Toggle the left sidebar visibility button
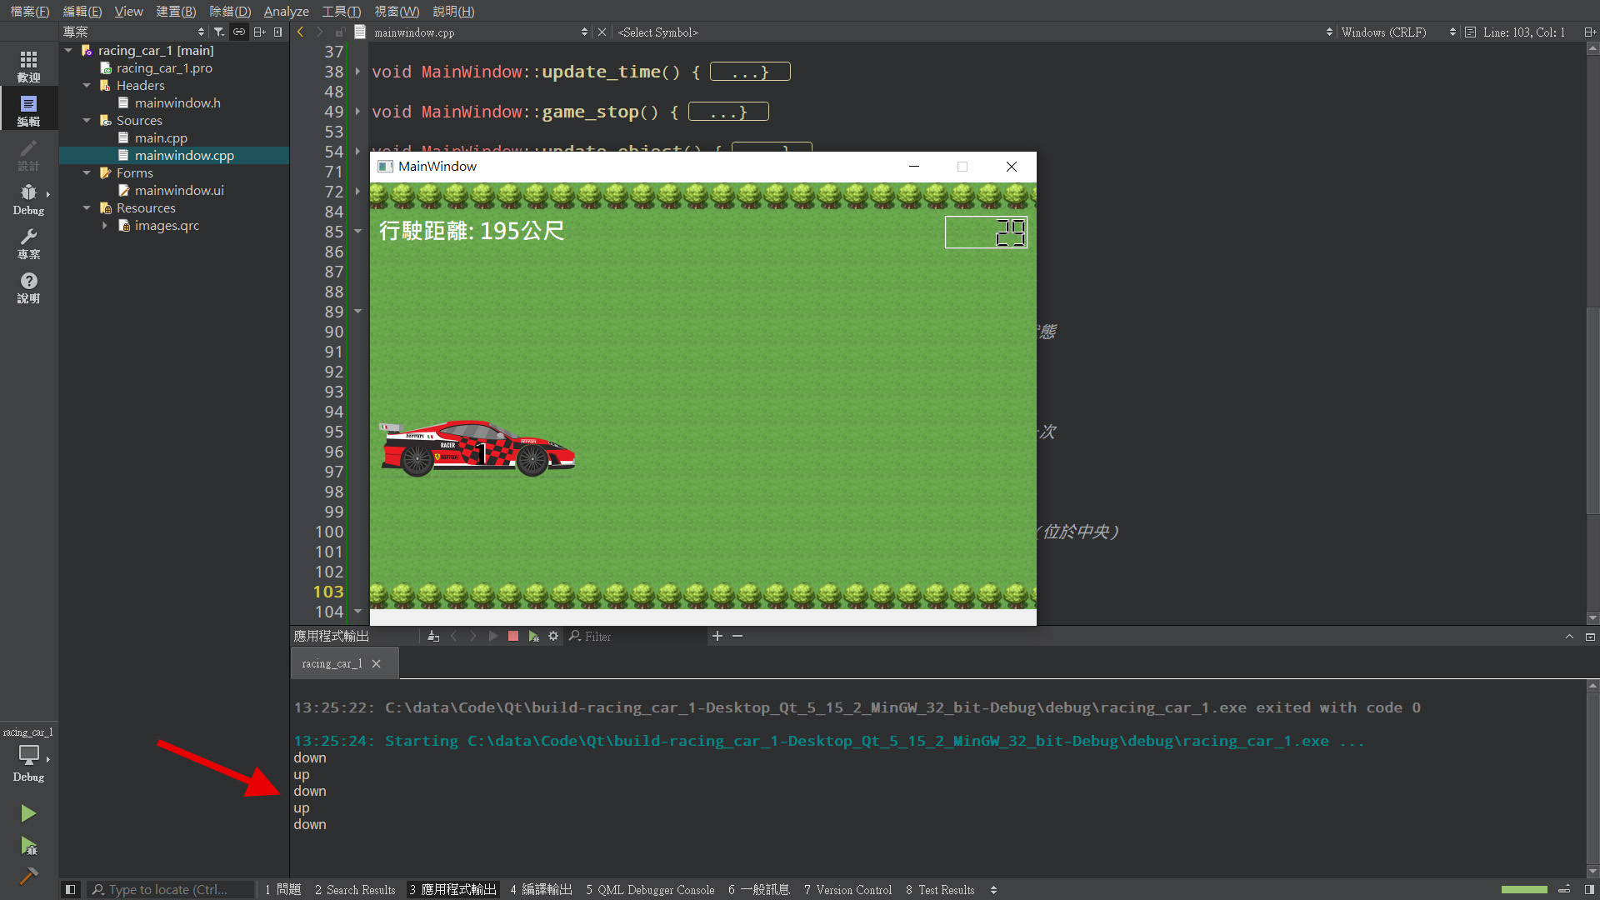 coord(71,890)
